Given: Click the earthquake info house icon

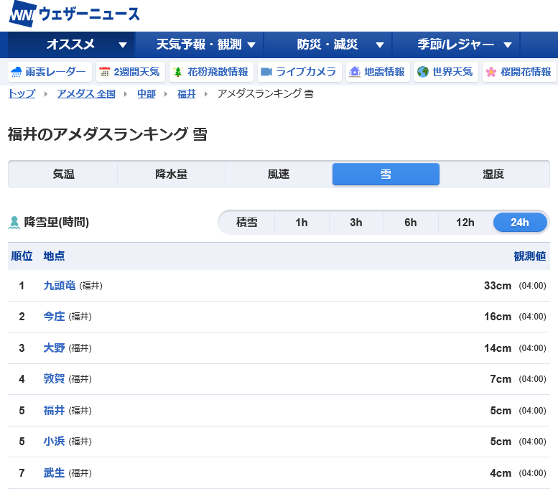Looking at the screenshot, I should click(354, 72).
